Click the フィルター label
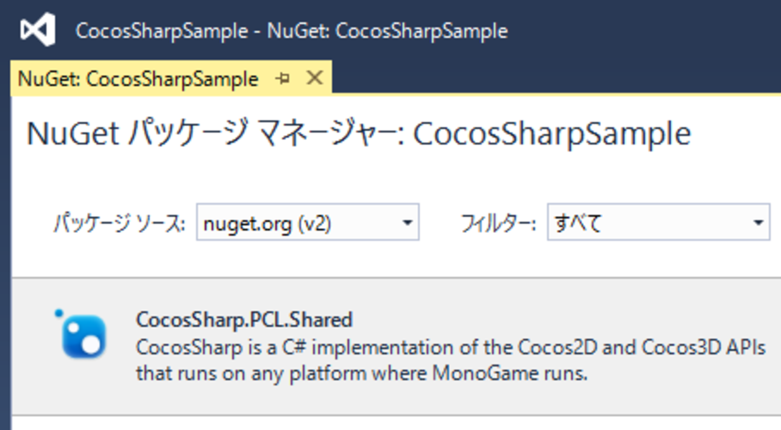Image resolution: width=781 pixels, height=430 pixels. point(498,224)
